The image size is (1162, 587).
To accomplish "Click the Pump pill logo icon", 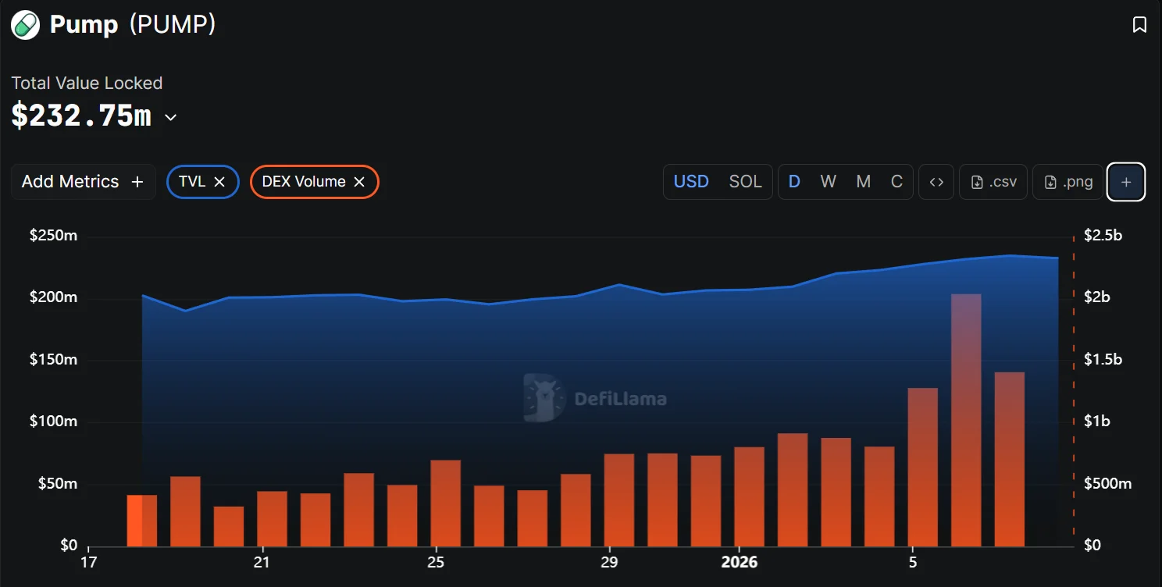I will [23, 24].
